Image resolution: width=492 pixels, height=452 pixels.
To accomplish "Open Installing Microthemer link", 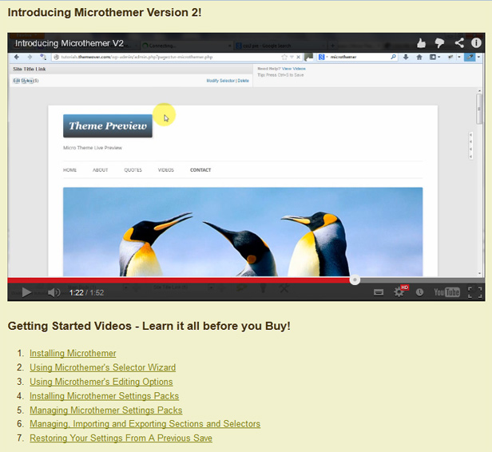I will click(x=73, y=353).
